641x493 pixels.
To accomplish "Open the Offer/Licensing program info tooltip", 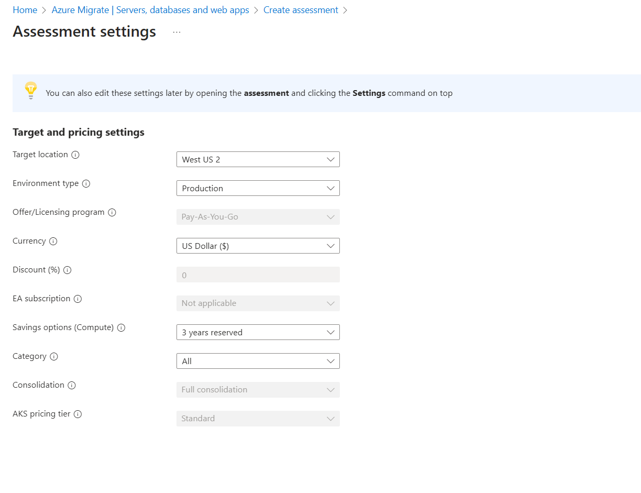I will (x=112, y=212).
